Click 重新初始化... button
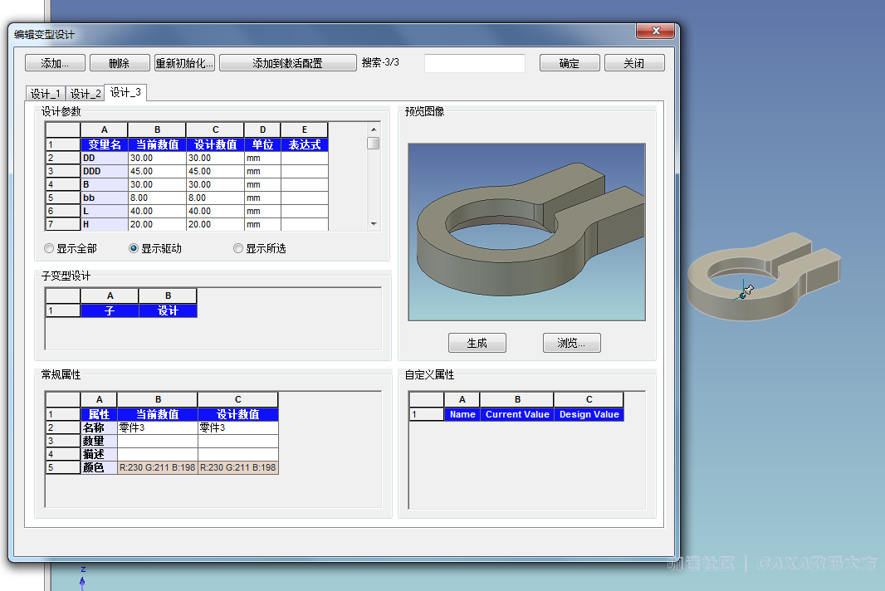The image size is (885, 591). [185, 63]
